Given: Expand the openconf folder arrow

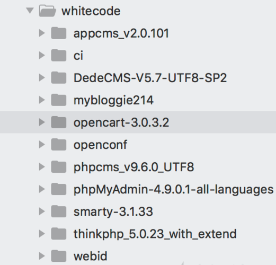Looking at the screenshot, I should pos(42,144).
